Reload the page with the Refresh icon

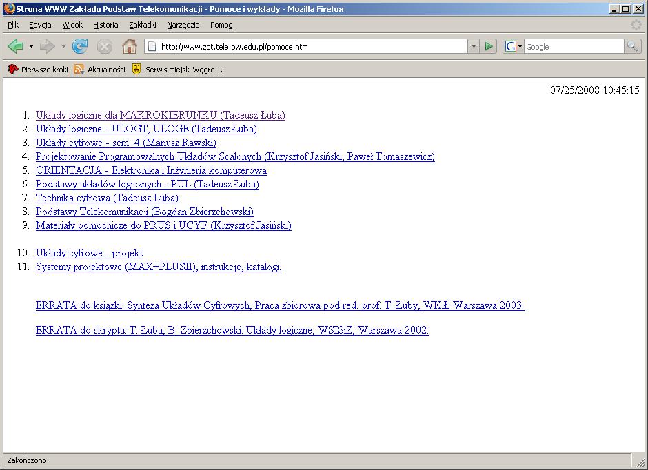[80, 46]
